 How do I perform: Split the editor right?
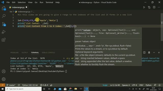154,7
